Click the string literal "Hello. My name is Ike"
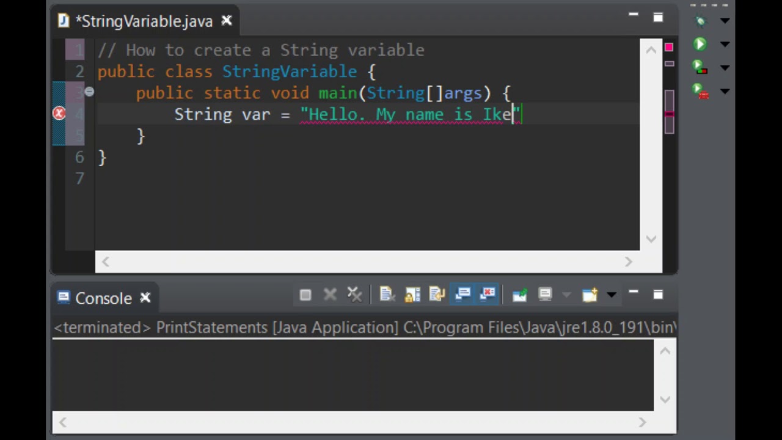The height and width of the screenshot is (440, 782). point(410,114)
